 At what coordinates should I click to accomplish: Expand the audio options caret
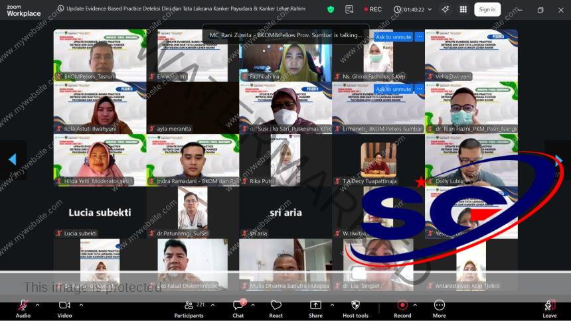(x=37, y=305)
